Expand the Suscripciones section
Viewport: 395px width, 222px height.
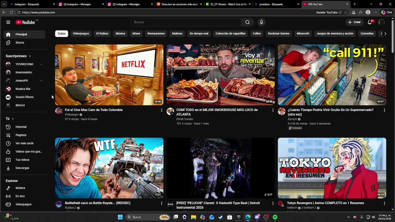(19, 56)
